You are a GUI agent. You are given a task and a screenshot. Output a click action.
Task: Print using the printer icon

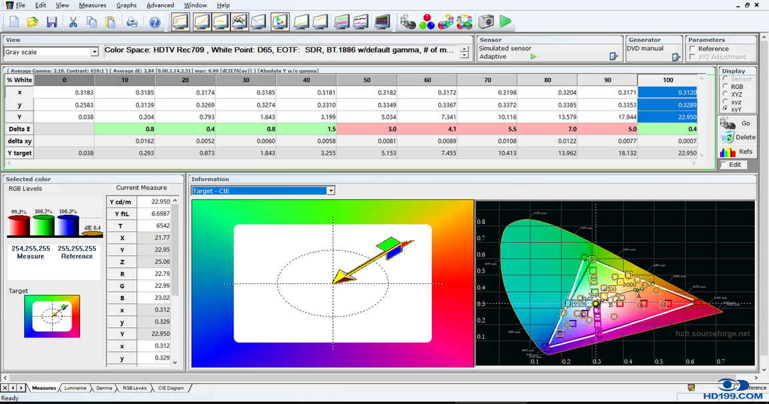coord(132,21)
